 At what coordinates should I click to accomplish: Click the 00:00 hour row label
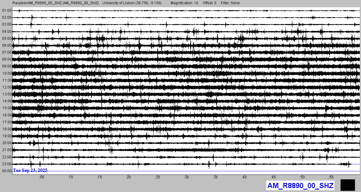tap(6, 171)
